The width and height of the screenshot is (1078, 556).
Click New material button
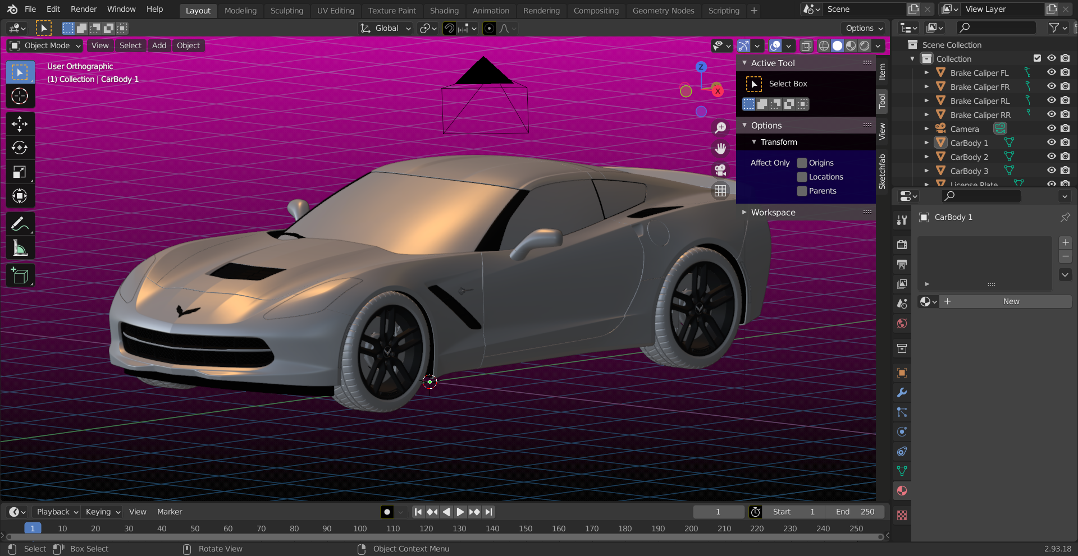(x=1011, y=301)
